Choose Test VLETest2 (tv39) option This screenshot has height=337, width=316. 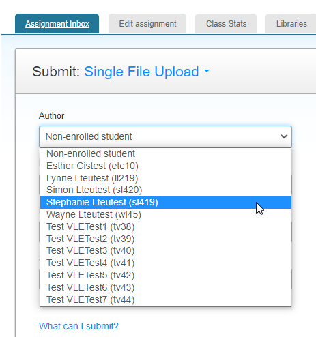(166, 239)
